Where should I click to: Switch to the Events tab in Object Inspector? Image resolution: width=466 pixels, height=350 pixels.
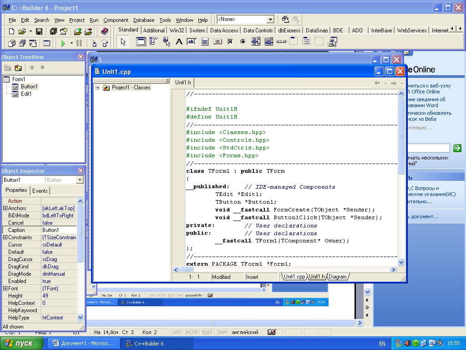coord(40,191)
